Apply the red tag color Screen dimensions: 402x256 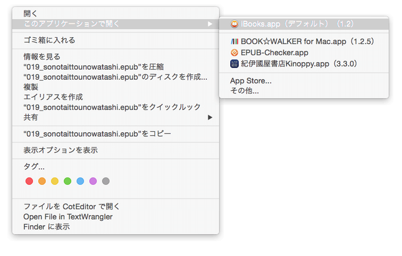pyautogui.click(x=29, y=181)
